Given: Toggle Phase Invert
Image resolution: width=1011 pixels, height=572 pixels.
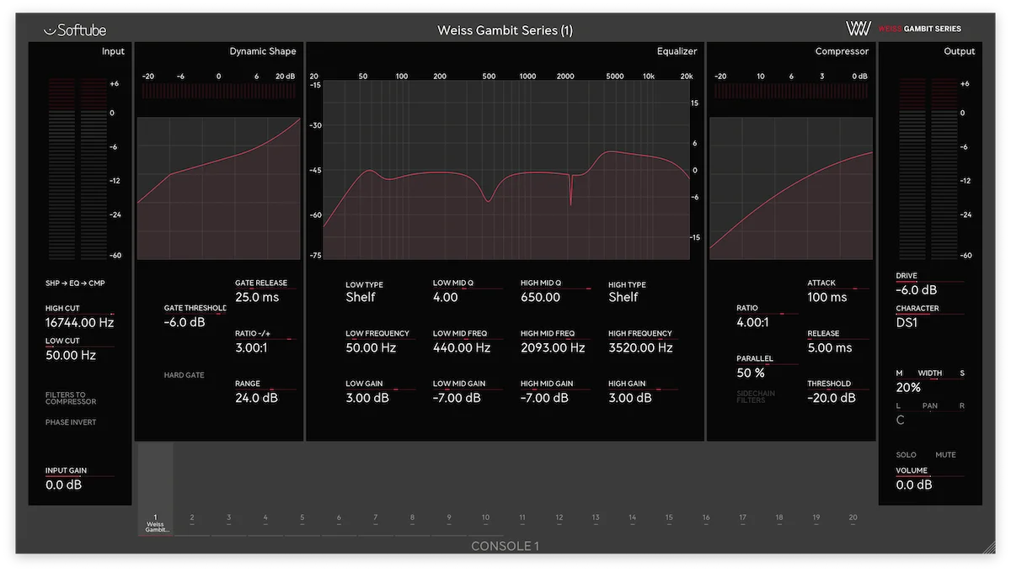Looking at the screenshot, I should point(71,422).
